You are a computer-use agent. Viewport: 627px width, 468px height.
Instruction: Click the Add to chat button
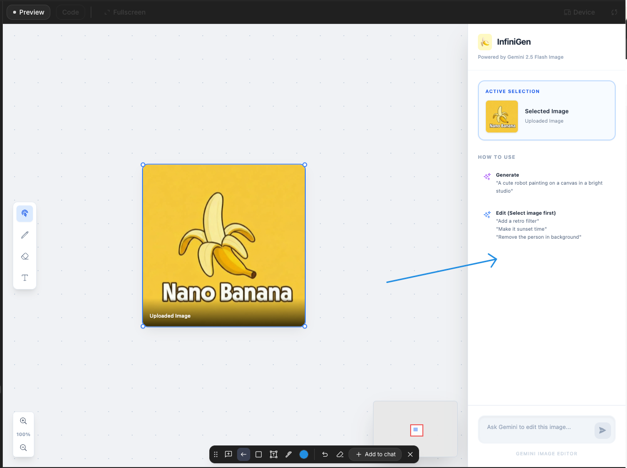click(x=376, y=454)
